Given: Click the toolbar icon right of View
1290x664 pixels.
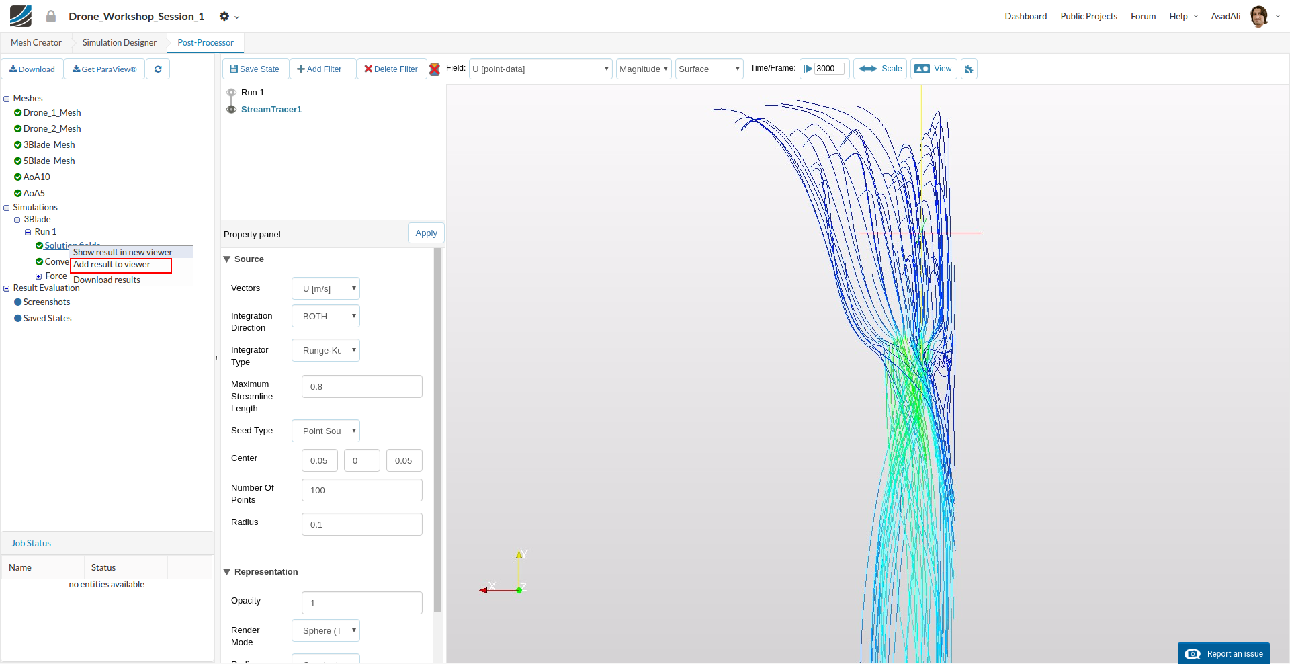Looking at the screenshot, I should pos(969,69).
